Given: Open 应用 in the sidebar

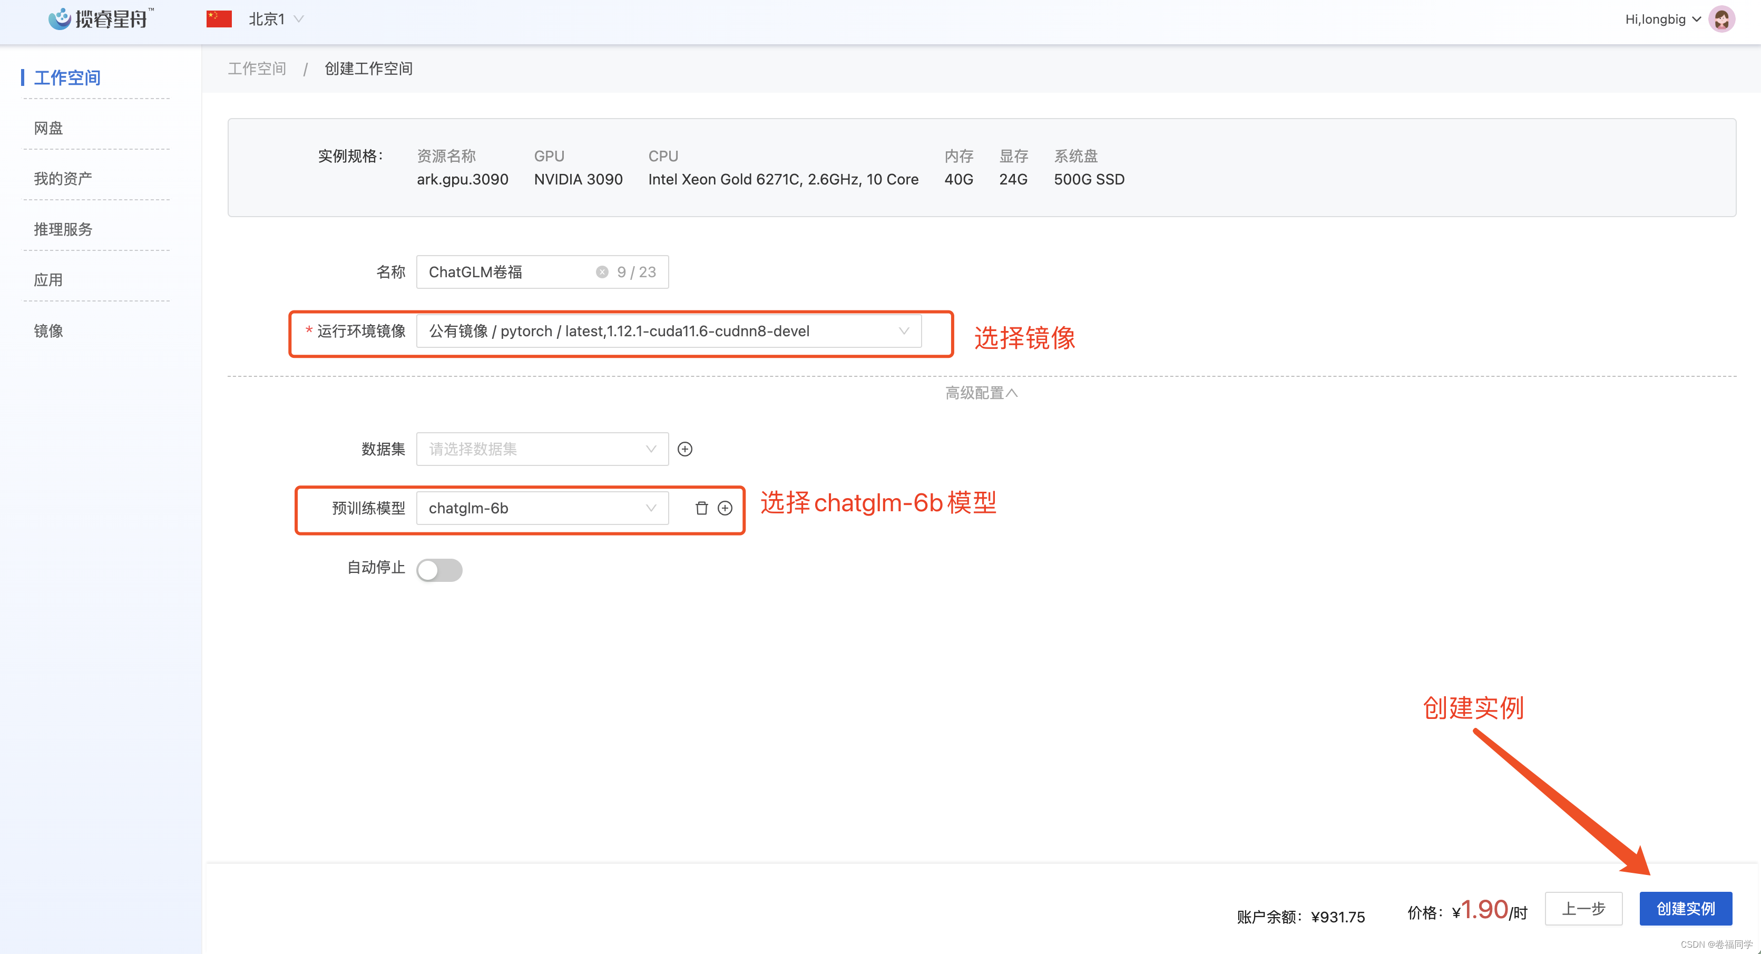Looking at the screenshot, I should tap(48, 280).
